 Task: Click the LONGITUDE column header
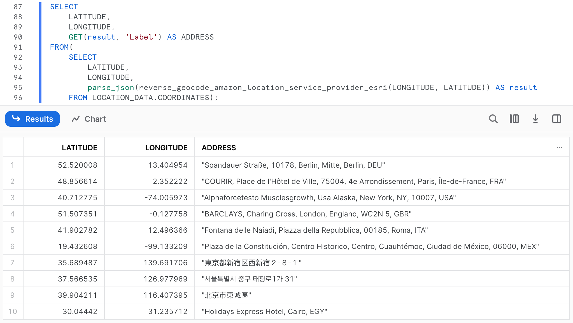(x=166, y=147)
